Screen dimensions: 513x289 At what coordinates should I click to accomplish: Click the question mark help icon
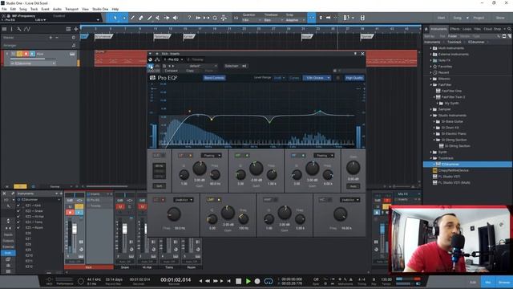[189, 18]
